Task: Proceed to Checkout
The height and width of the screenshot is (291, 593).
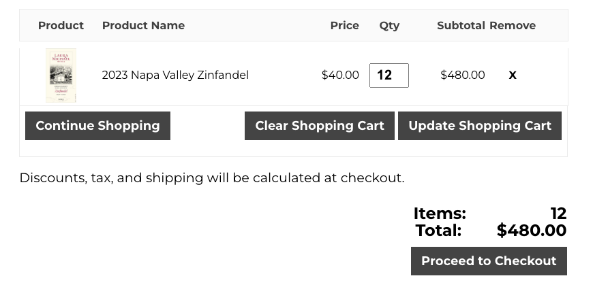Action: tap(489, 261)
